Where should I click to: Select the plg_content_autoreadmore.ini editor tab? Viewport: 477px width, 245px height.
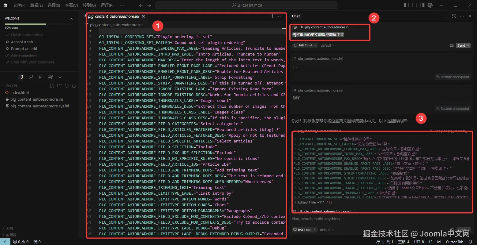click(113, 16)
